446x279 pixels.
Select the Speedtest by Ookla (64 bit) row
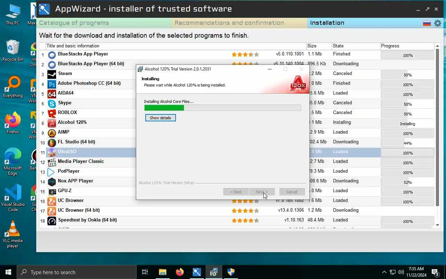tap(237, 220)
